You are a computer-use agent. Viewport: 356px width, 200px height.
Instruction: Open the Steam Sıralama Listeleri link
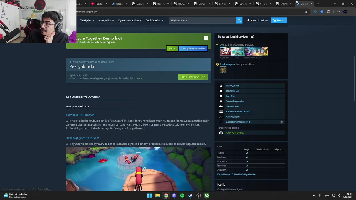[x=238, y=112]
